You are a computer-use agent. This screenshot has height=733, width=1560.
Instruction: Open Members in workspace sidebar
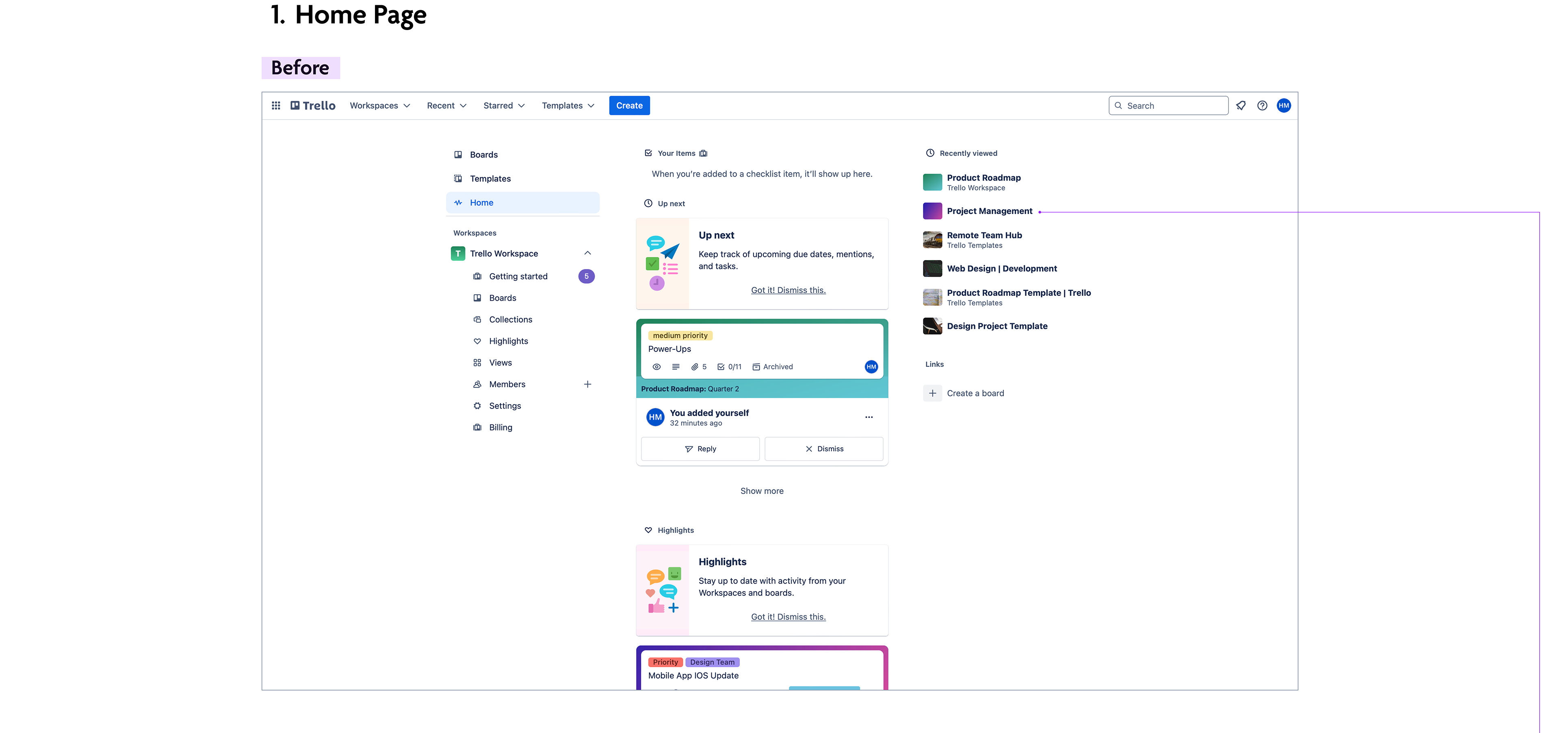(507, 384)
